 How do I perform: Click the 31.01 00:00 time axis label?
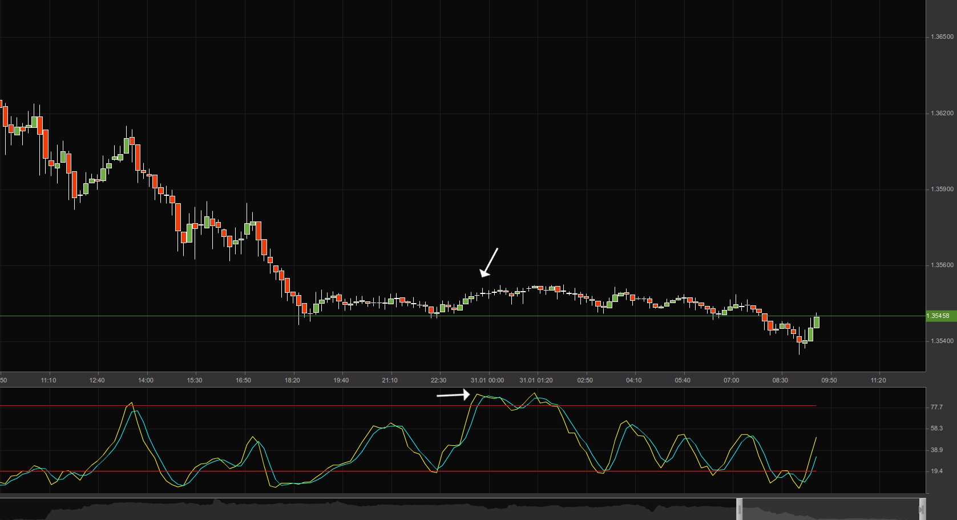click(x=487, y=380)
